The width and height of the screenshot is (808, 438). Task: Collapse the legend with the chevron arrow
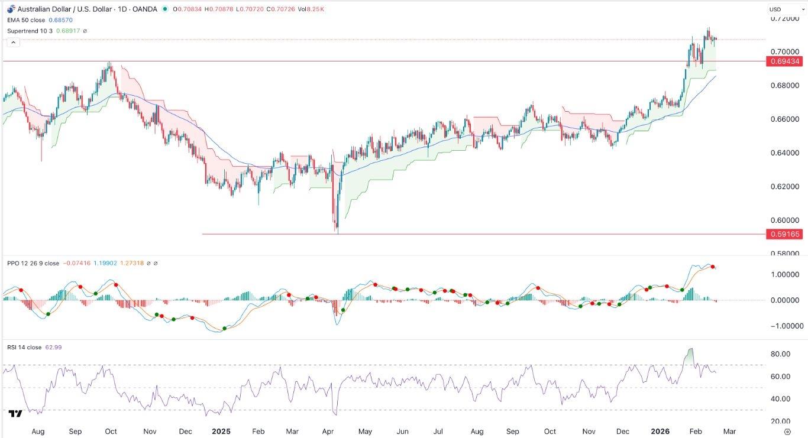[x=13, y=41]
